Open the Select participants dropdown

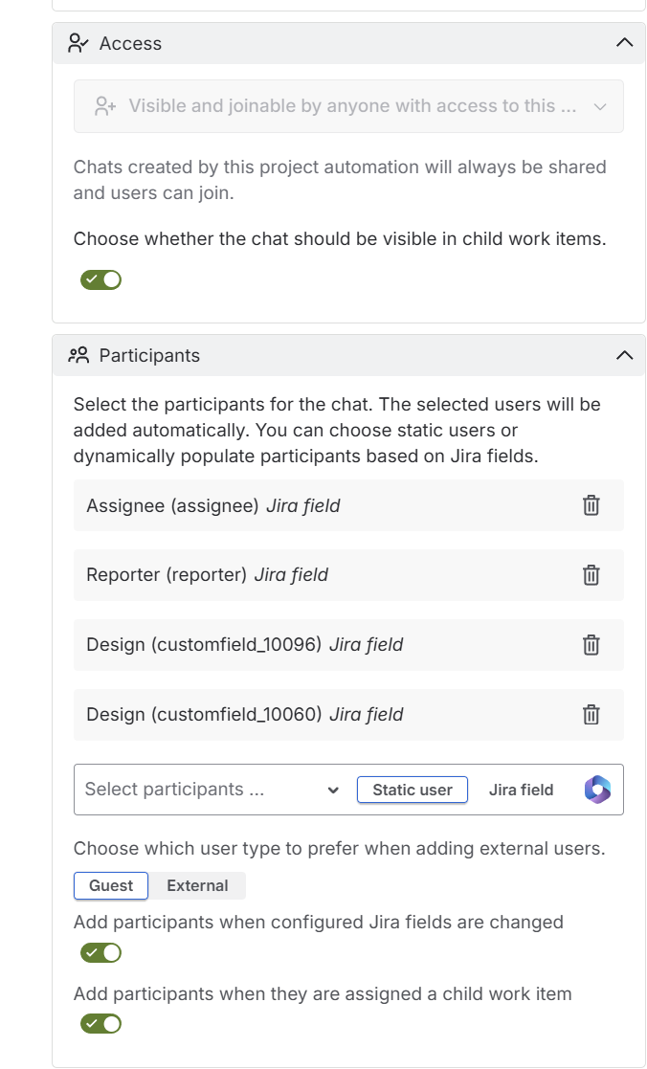coord(212,790)
